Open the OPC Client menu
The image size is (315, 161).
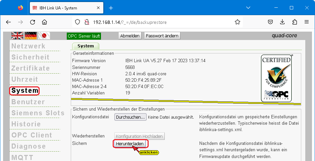pyautogui.click(x=32, y=135)
